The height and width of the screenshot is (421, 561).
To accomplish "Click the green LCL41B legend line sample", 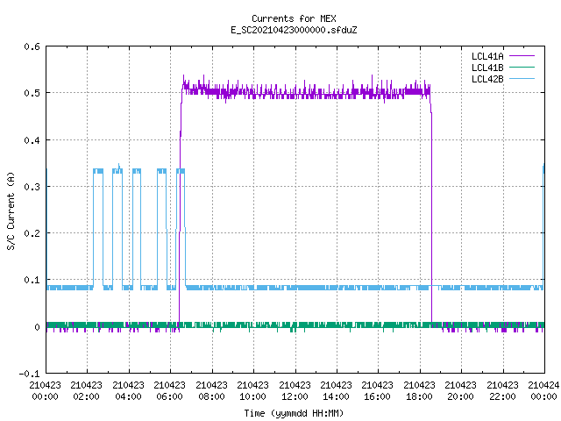I will 522,68.
